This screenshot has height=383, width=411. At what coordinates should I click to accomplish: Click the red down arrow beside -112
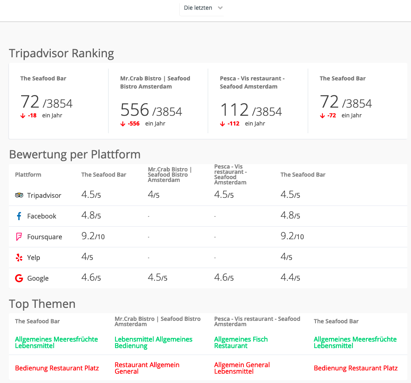point(222,124)
